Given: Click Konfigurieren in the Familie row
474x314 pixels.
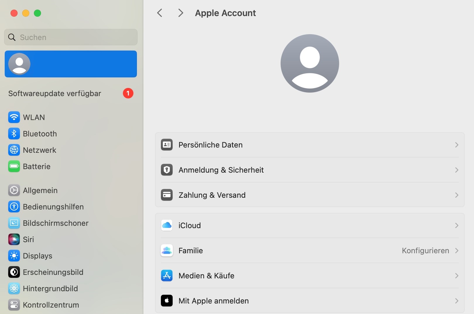Looking at the screenshot, I should click(x=425, y=251).
